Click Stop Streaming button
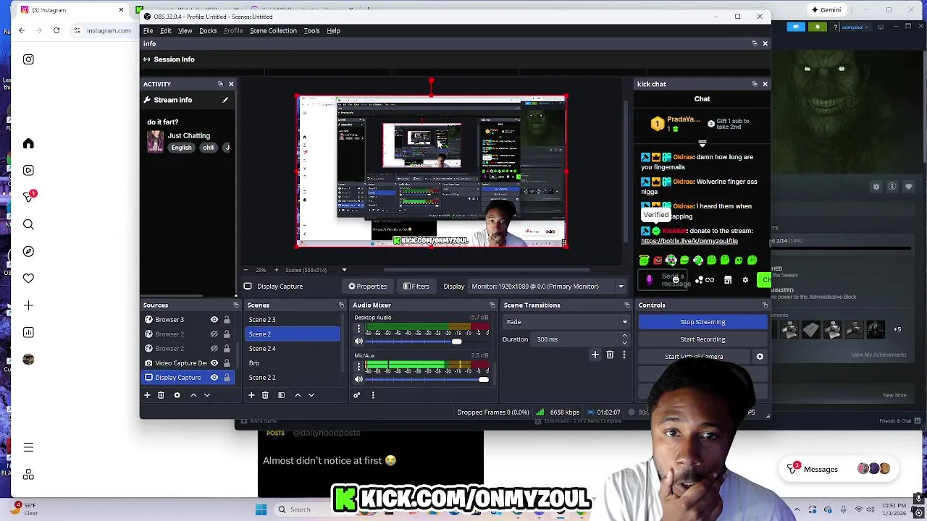Image resolution: width=927 pixels, height=521 pixels. point(702,322)
